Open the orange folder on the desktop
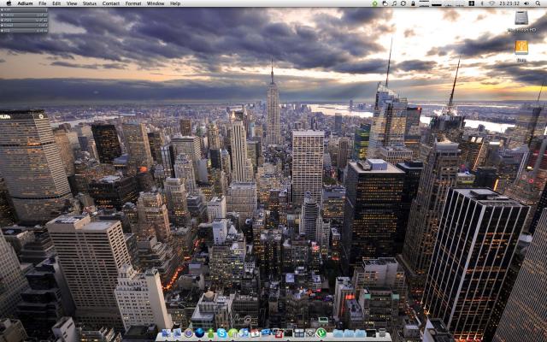Screen dimensions: 547x342 [521, 47]
